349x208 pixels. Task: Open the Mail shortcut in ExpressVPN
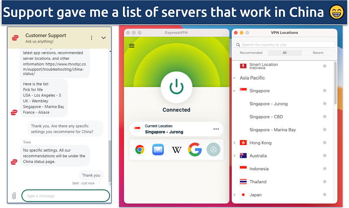pyautogui.click(x=158, y=149)
